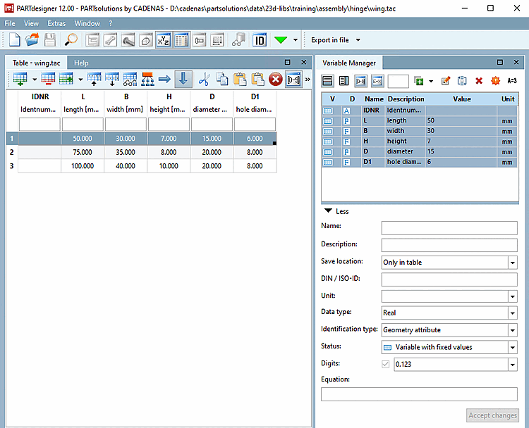Click the blue down arrow icon in table toolbar
Viewport: 529px width, 428px height.
[182, 79]
